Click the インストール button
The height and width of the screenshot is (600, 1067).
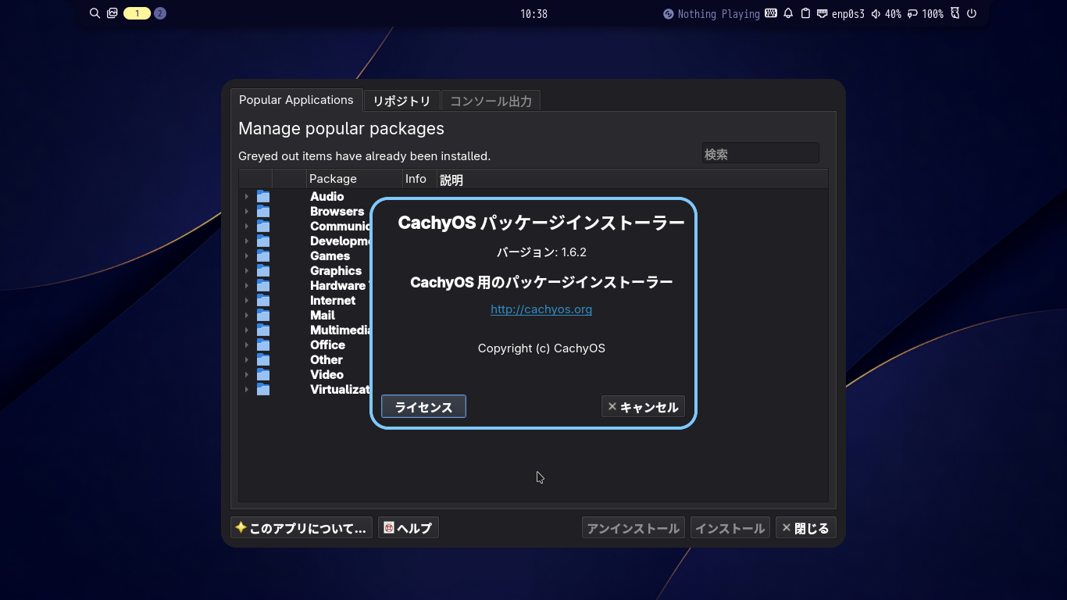[x=730, y=528]
